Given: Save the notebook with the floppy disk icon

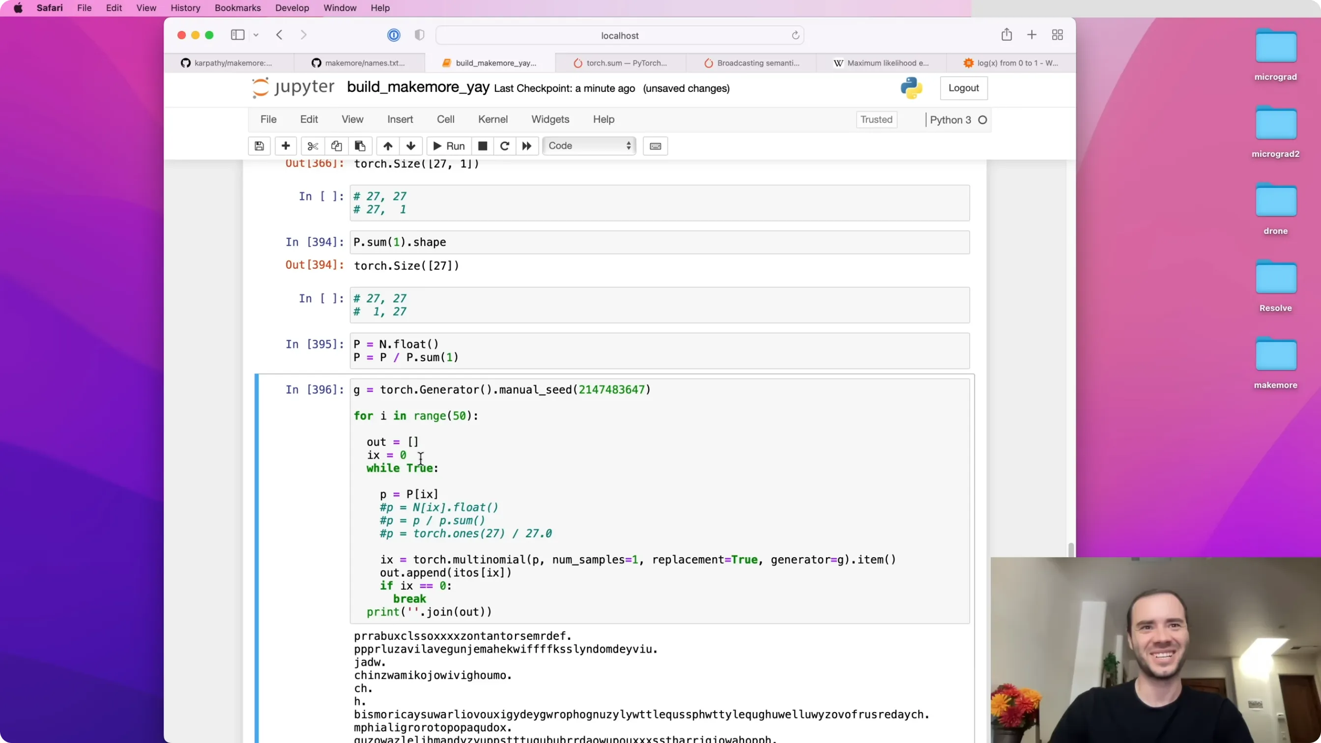Looking at the screenshot, I should (x=259, y=146).
